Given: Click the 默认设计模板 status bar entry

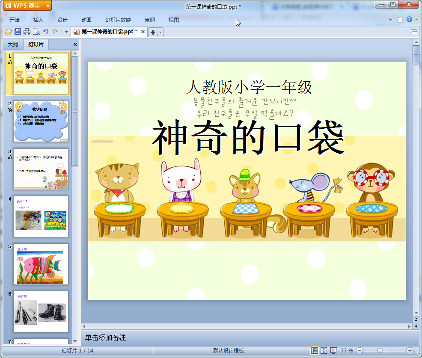Looking at the screenshot, I should point(229,351).
